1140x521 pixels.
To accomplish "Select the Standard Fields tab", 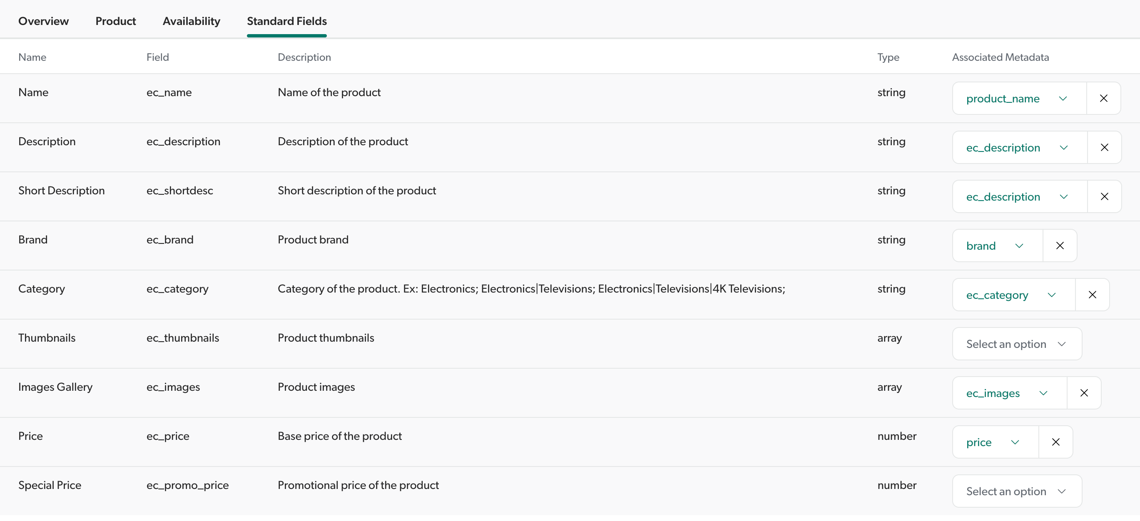I will pos(286,21).
